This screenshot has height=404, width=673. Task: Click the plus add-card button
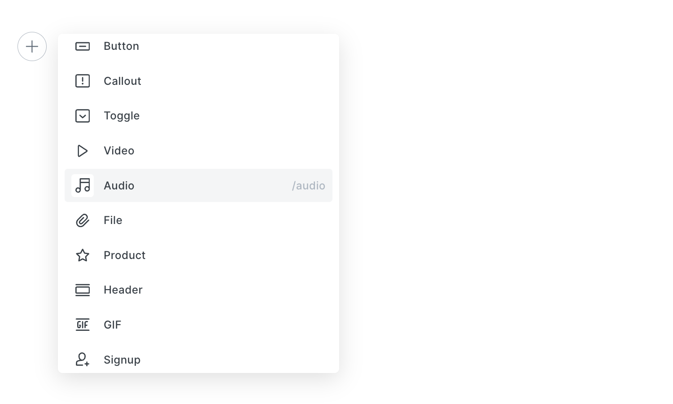32,46
